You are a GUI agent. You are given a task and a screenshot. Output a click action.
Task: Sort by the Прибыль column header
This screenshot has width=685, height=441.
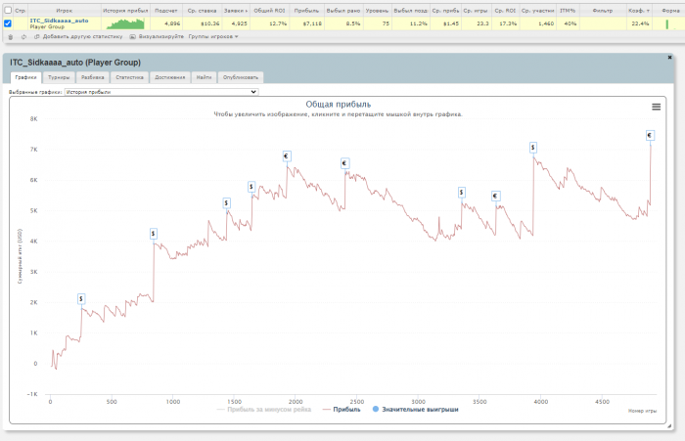click(306, 11)
